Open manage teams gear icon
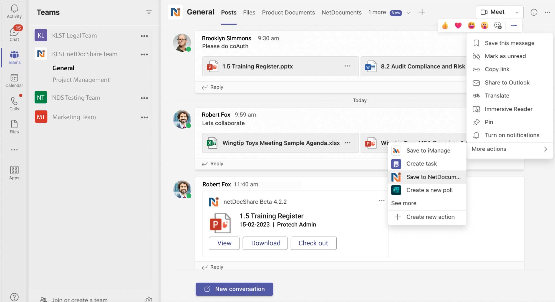The image size is (555, 302). click(x=149, y=300)
